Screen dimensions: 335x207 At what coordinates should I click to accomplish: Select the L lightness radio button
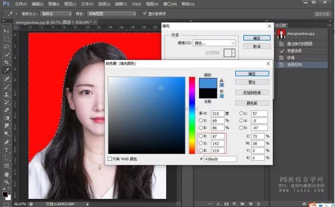[241, 113]
